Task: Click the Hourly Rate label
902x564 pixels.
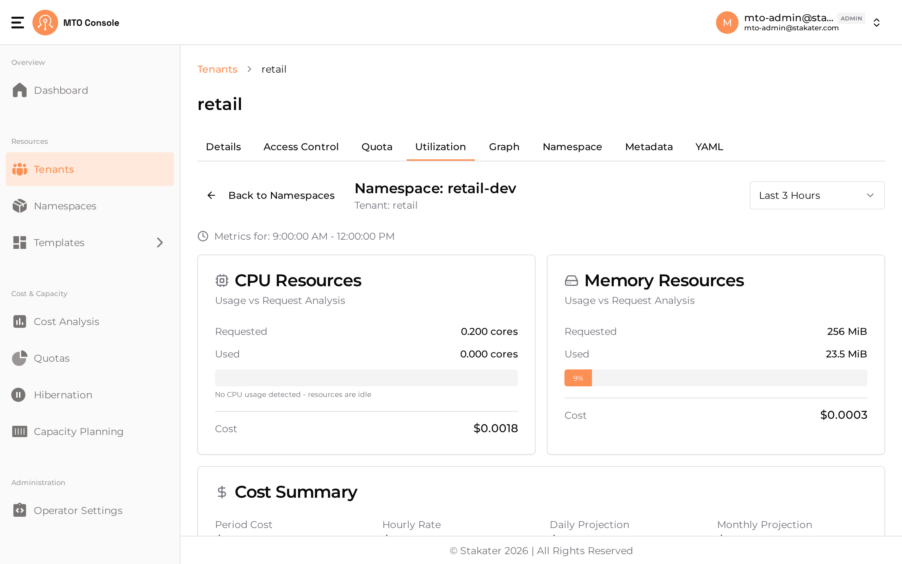Action: pos(412,525)
